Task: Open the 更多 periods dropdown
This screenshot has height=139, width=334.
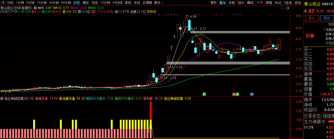Action: pyautogui.click(x=159, y=3)
